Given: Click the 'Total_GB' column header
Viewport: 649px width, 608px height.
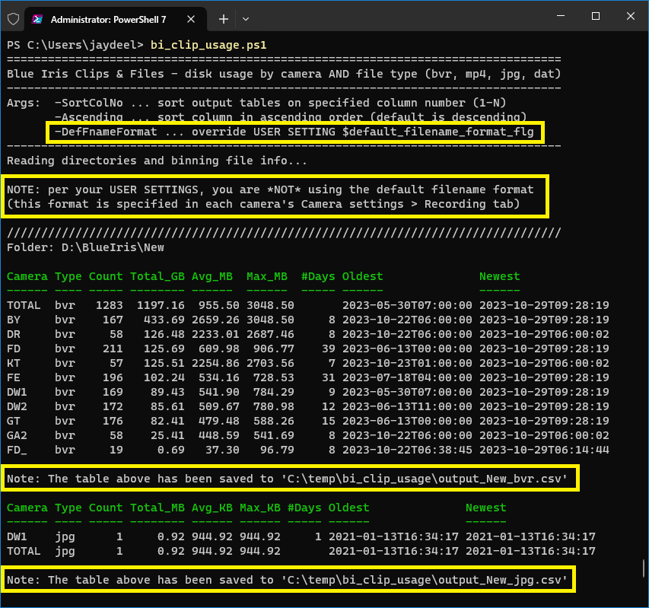Looking at the screenshot, I should [x=157, y=276].
